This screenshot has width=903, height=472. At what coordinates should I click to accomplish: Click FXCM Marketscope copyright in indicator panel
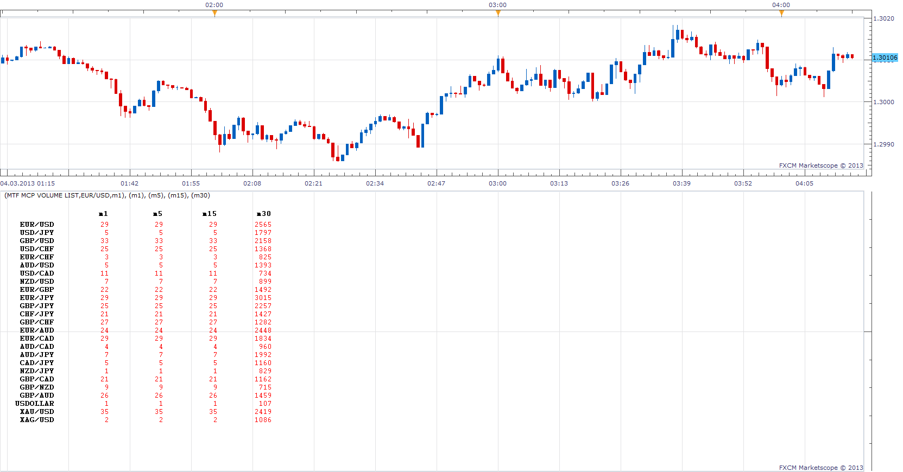[x=821, y=468]
